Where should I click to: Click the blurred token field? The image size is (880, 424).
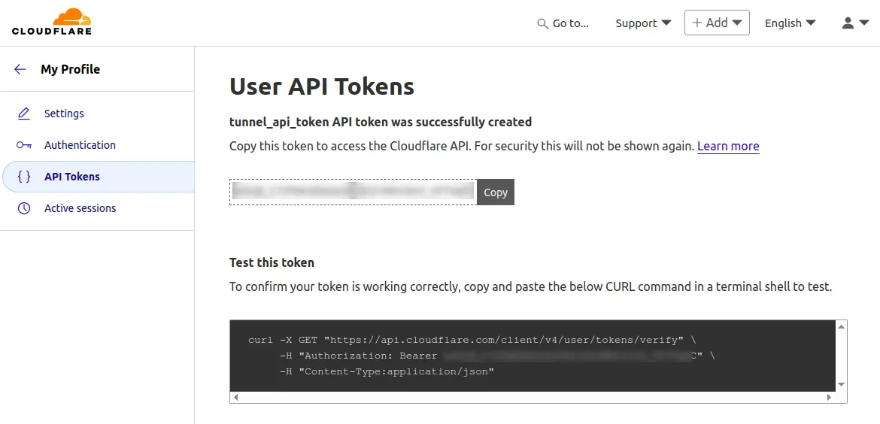pyautogui.click(x=353, y=192)
